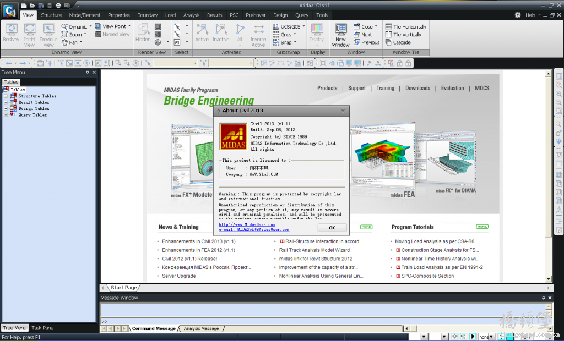Image resolution: width=564 pixels, height=341 pixels.
Task: Open the www.MidasUser.com link
Action: click(247, 224)
